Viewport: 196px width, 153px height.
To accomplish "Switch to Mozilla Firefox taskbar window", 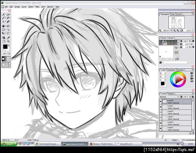I will tap(101, 144).
